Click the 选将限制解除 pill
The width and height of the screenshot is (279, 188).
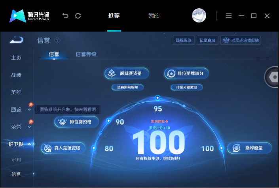point(127,87)
